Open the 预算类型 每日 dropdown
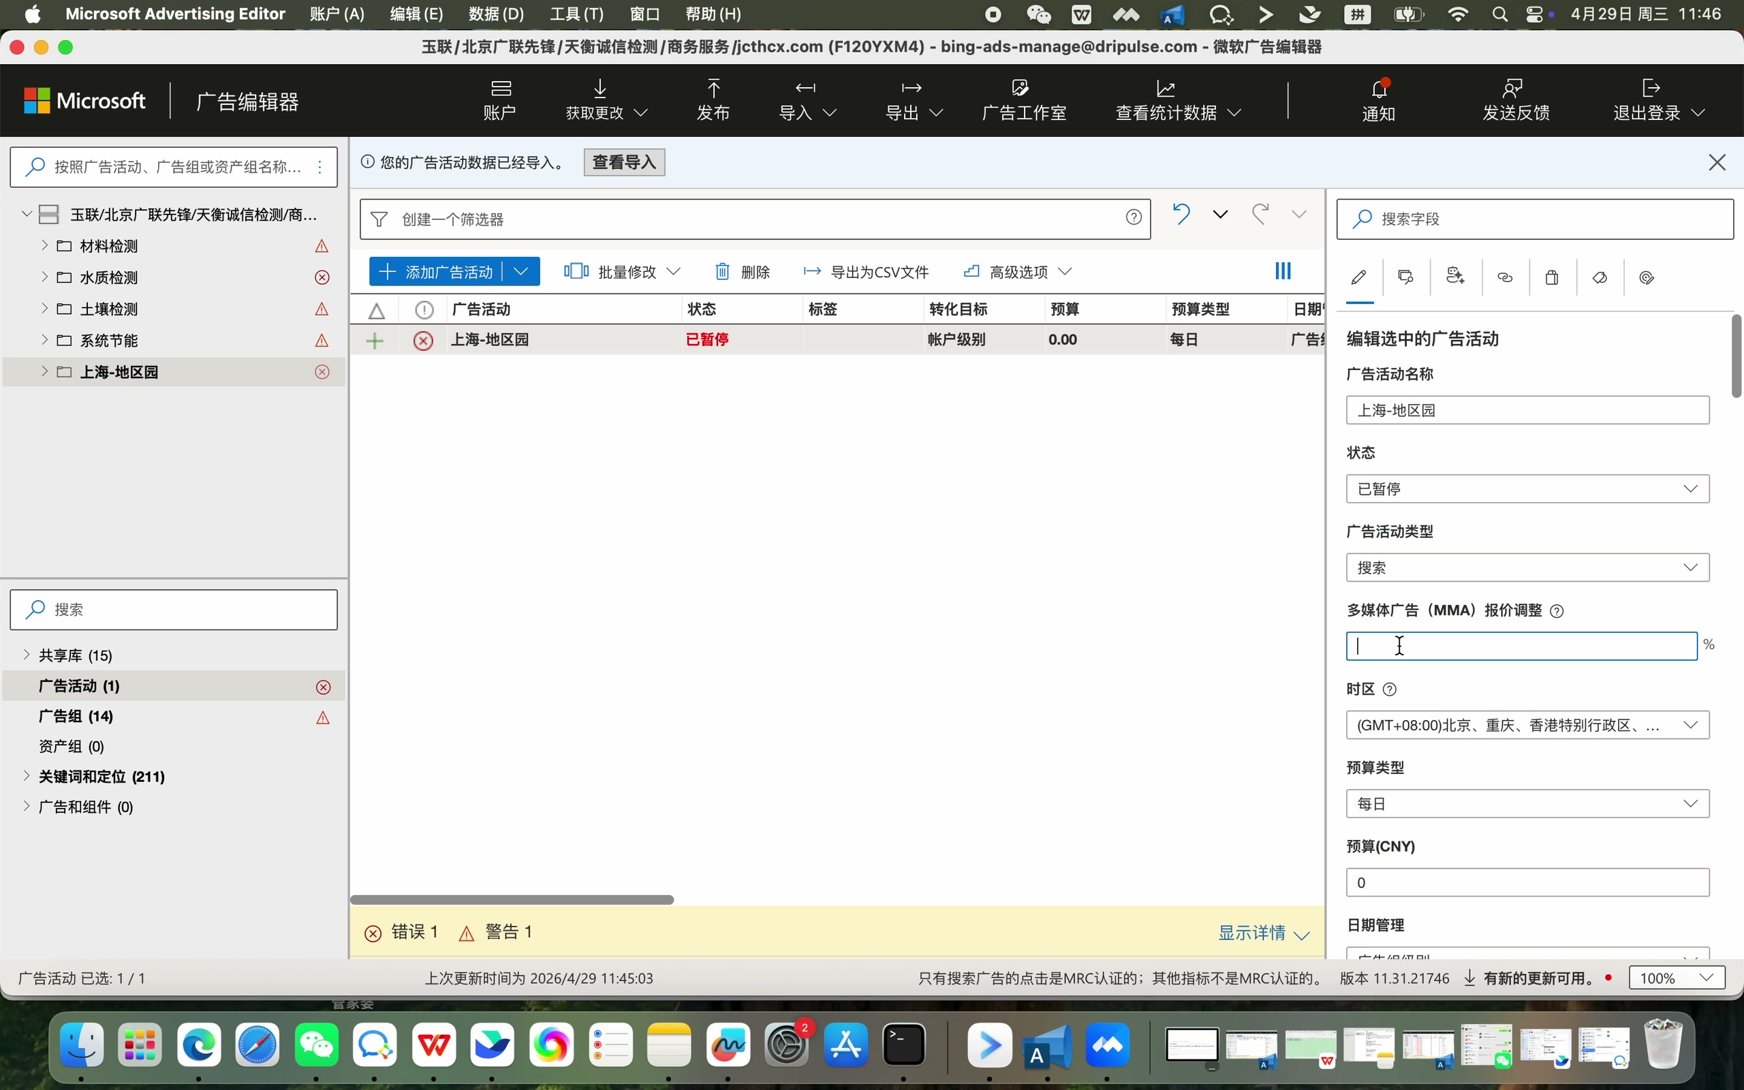This screenshot has height=1090, width=1744. click(1527, 803)
